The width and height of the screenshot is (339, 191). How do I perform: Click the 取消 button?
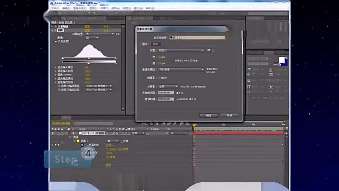pyautogui.click(x=229, y=115)
